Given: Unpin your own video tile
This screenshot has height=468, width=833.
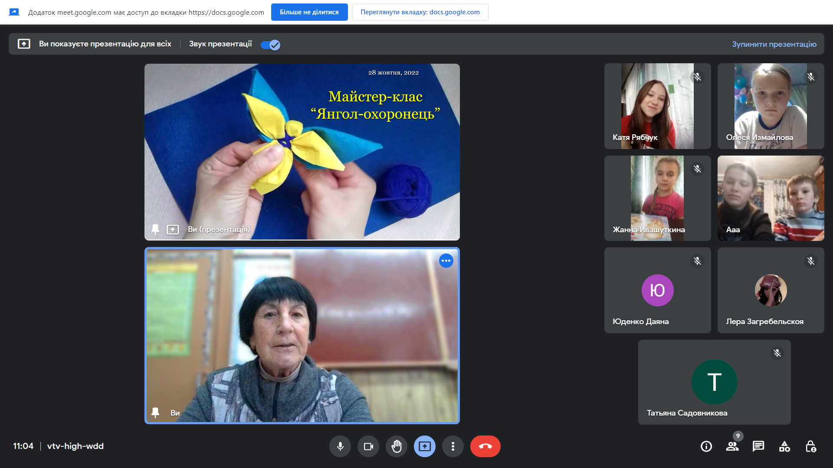Looking at the screenshot, I should pyautogui.click(x=155, y=413).
